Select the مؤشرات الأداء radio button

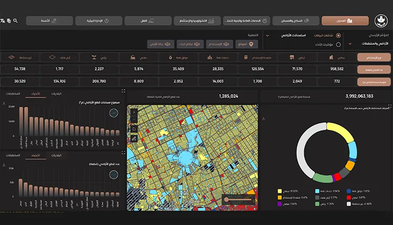[338, 44]
